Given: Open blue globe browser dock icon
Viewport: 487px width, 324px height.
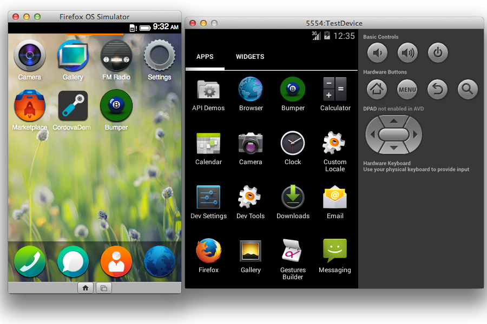Looking at the screenshot, I should pos(159,261).
